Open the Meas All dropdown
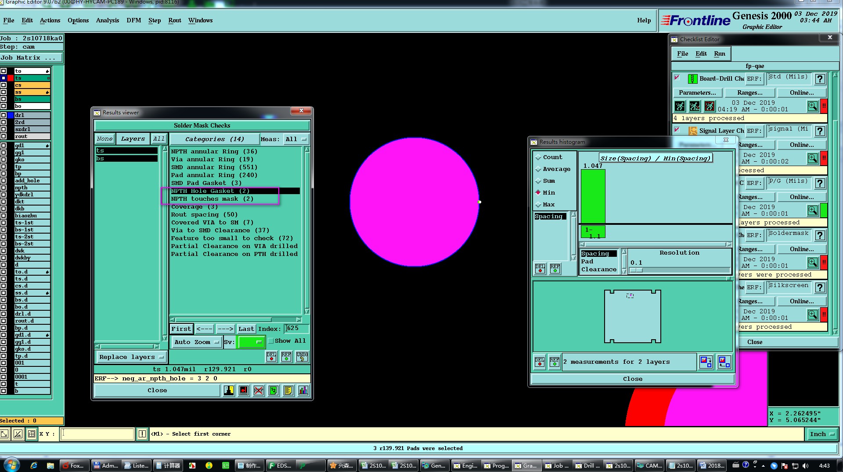Viewport: 843px width, 472px height. [x=296, y=139]
